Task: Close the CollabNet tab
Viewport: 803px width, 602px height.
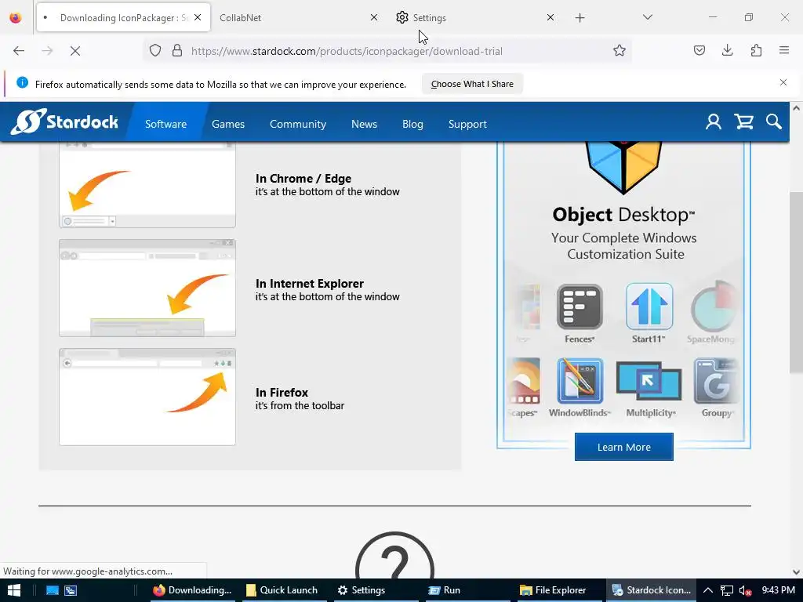Action: click(x=374, y=17)
